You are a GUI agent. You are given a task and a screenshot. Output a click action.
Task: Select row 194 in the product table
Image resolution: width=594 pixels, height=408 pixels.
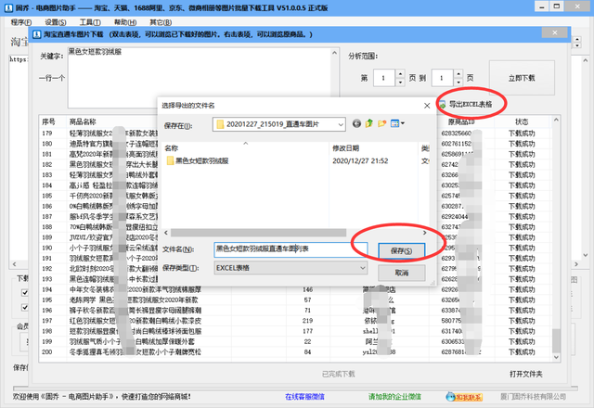point(295,289)
